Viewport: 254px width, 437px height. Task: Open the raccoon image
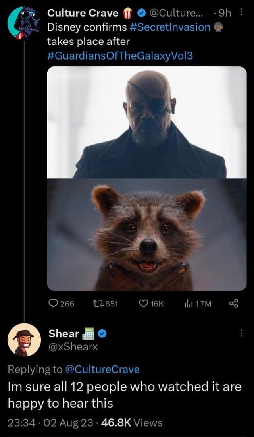[x=147, y=234]
